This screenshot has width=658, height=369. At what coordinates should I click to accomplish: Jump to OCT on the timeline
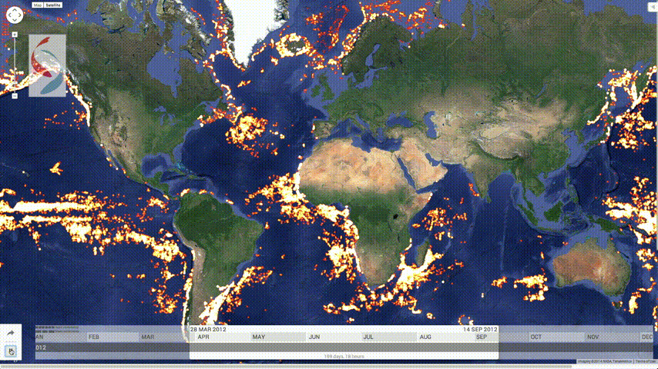(x=535, y=337)
